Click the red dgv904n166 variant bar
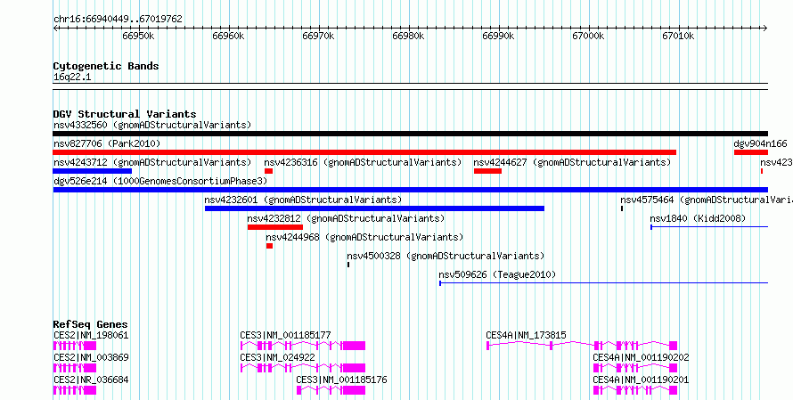793x400 pixels. tap(751, 152)
